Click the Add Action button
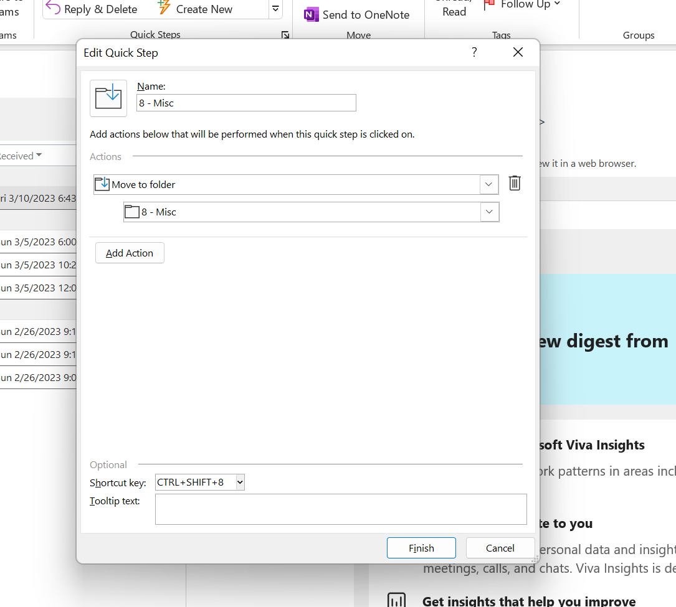The image size is (676, 607). point(130,253)
